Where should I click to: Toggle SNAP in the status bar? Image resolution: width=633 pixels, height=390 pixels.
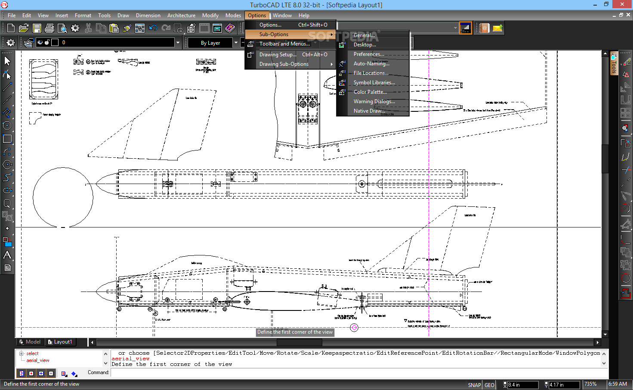pyautogui.click(x=474, y=385)
